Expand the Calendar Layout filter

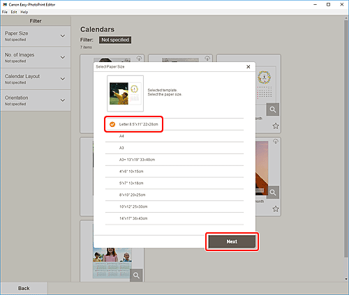36,79
